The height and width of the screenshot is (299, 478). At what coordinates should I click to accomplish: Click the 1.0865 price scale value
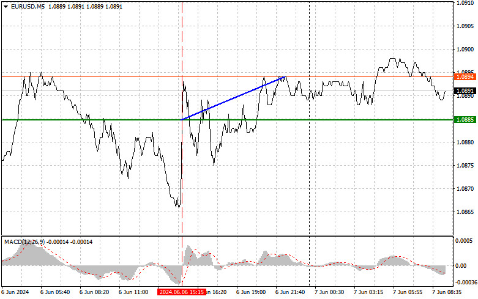click(465, 212)
